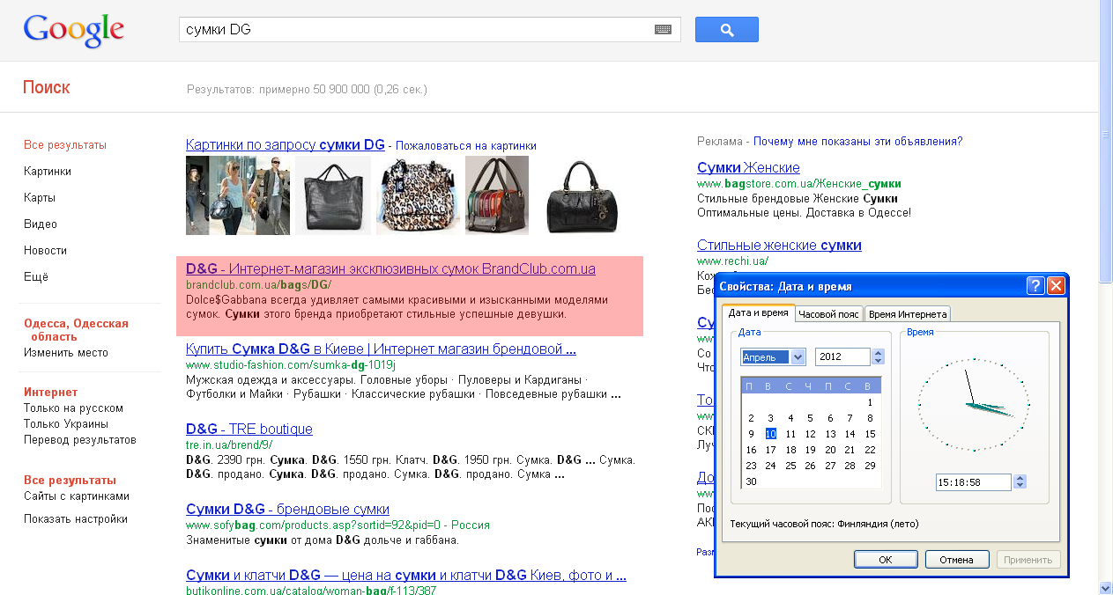Switch to the Время Интернета tab
Image resolution: width=1113 pixels, height=595 pixels.
[x=907, y=313]
